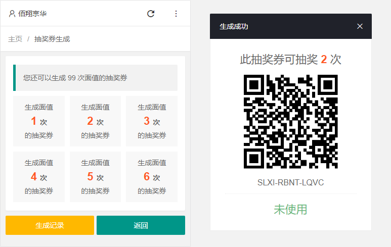The height and width of the screenshot is (247, 391).
Task: Close the 生成成功 dialog
Action: pos(360,26)
